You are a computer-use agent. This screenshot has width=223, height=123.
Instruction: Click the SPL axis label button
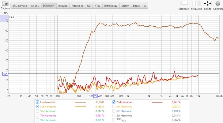pos(6,13)
